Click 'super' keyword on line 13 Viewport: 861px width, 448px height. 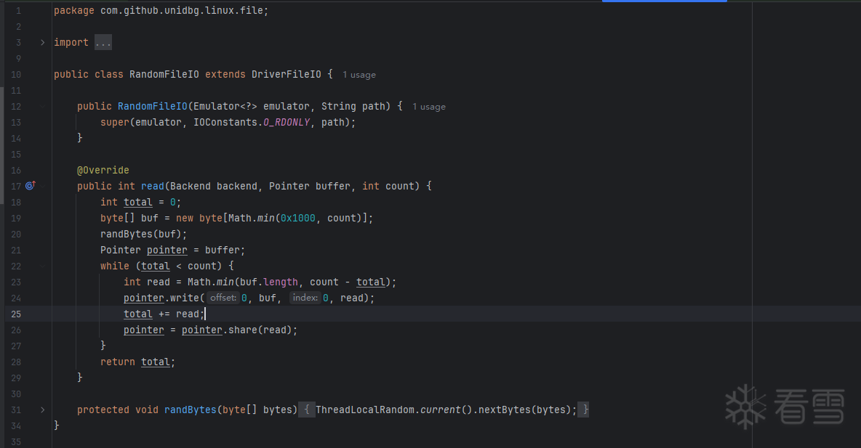(115, 122)
